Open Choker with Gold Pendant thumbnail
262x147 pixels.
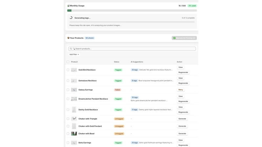pos(74,126)
